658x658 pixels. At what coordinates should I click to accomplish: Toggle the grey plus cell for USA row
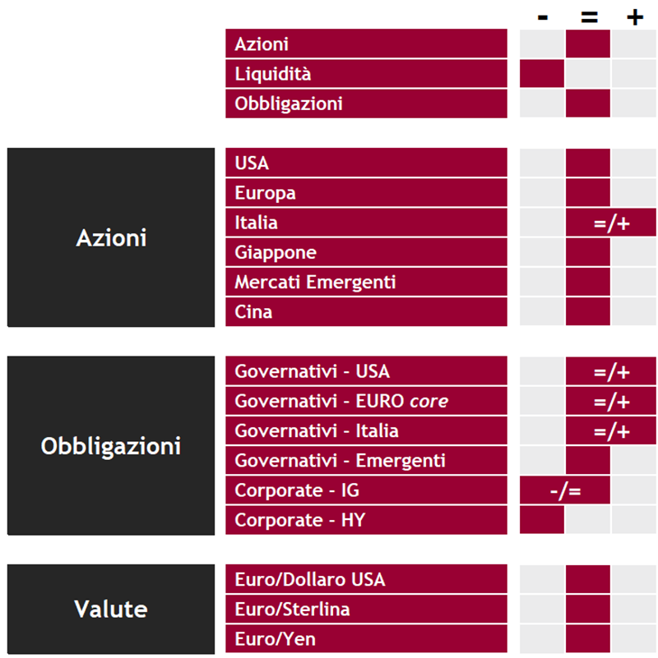(x=633, y=163)
